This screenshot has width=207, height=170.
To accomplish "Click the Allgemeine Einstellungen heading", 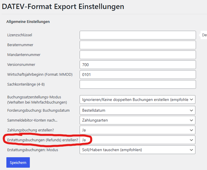I will (28, 22).
